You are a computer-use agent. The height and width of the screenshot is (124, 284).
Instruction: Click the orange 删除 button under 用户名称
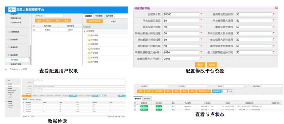(x=66, y=21)
